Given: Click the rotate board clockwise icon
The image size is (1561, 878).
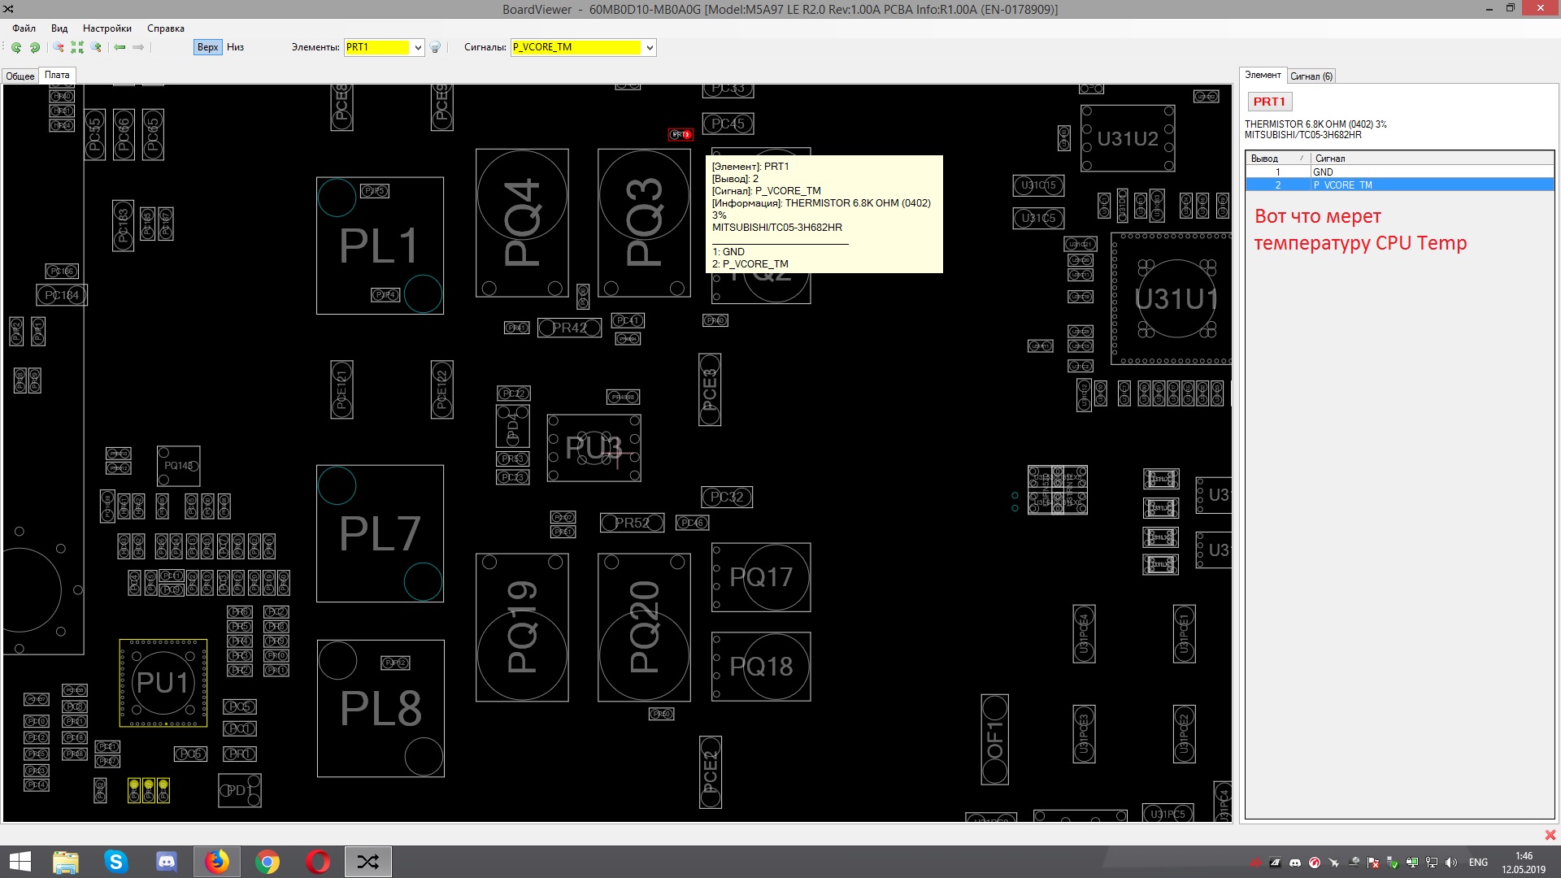Looking at the screenshot, I should [34, 47].
